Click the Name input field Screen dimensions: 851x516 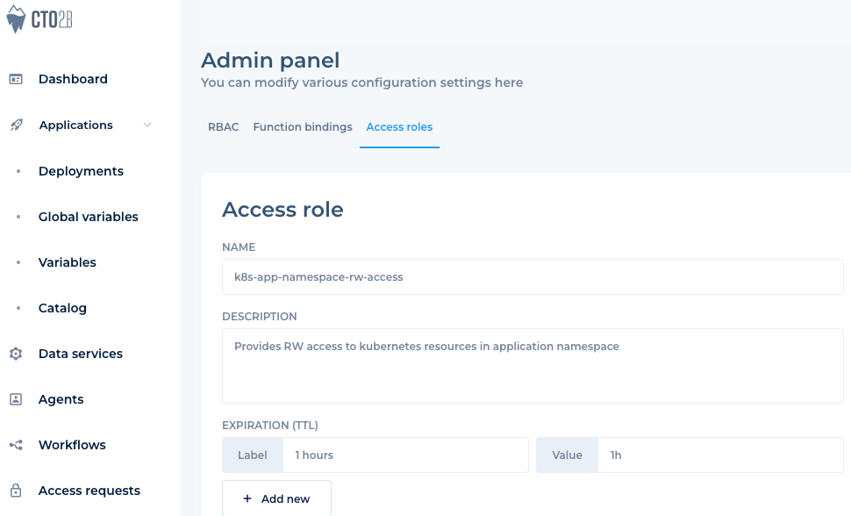(532, 276)
